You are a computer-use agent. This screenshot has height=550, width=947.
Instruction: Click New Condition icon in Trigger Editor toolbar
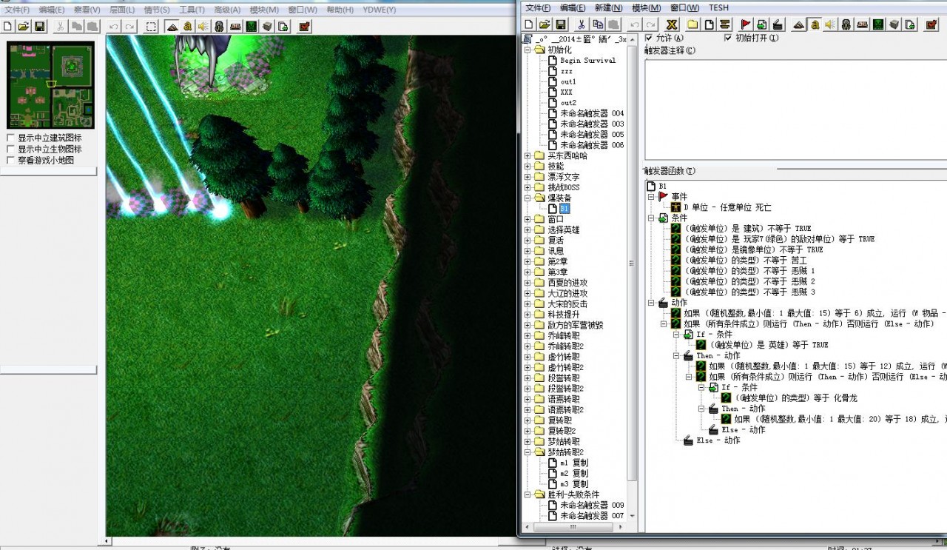(762, 24)
